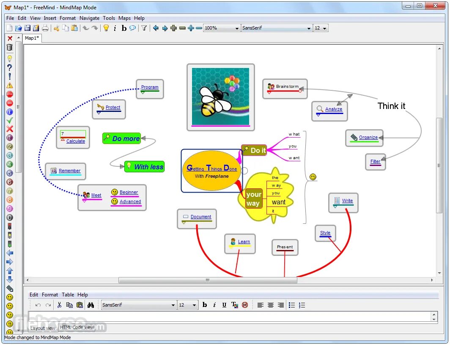Toggle italic node text in the main toolbar
The height and width of the screenshot is (345, 450).
pyautogui.click(x=115, y=28)
